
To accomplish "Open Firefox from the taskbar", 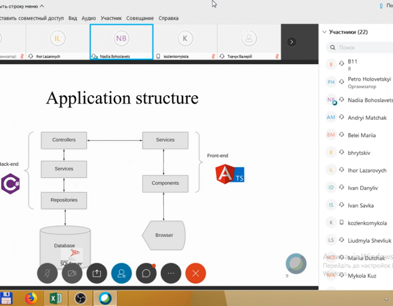I will point(31,298).
